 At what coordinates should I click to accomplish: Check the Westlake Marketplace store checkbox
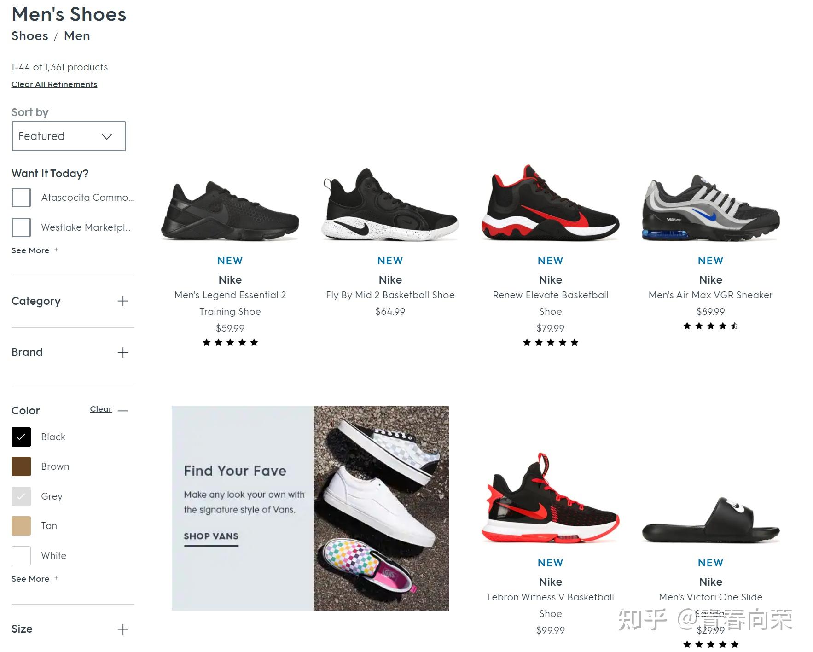[21, 227]
